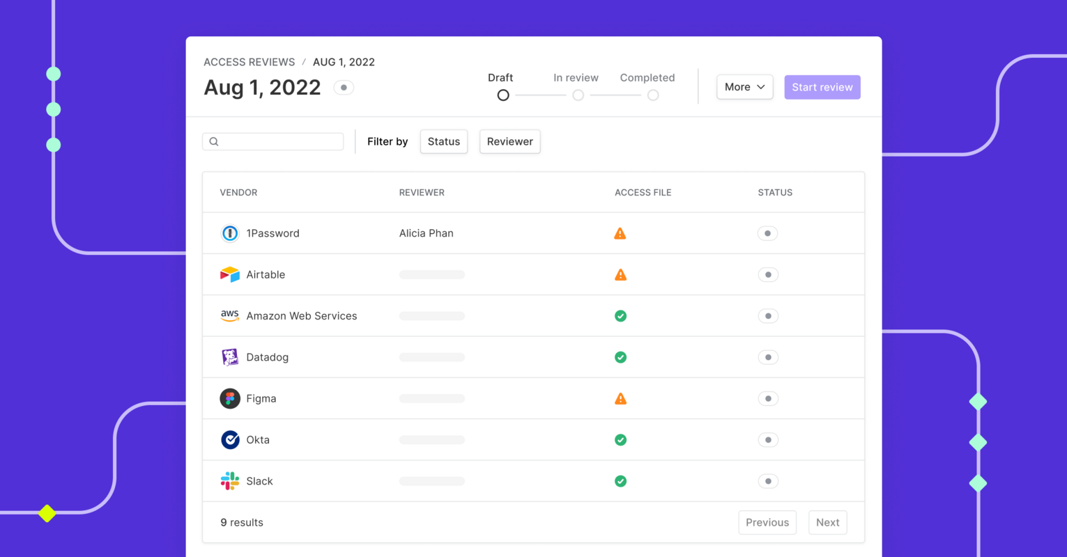Viewport: 1067px width, 557px height.
Task: Click the Start review button
Action: point(822,86)
